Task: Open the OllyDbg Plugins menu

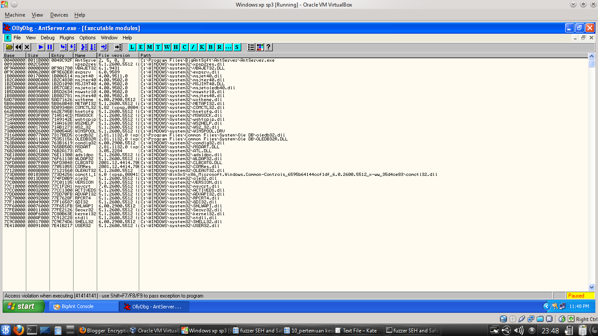Action: tap(67, 38)
